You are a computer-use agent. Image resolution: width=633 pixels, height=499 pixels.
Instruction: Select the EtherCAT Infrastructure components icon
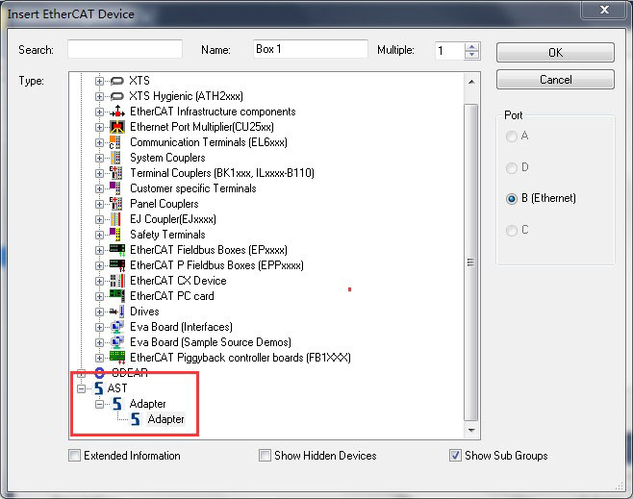point(117,112)
